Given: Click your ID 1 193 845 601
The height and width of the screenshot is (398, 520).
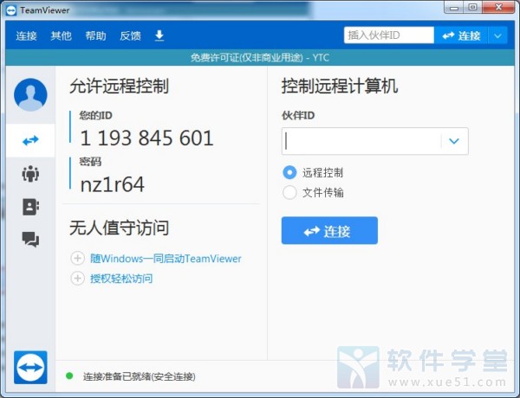Looking at the screenshot, I should 146,138.
